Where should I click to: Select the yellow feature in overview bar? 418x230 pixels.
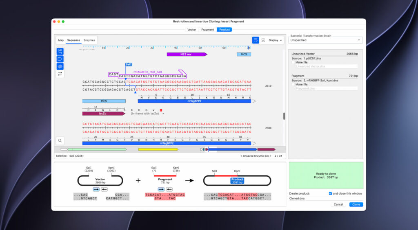[x=158, y=149]
